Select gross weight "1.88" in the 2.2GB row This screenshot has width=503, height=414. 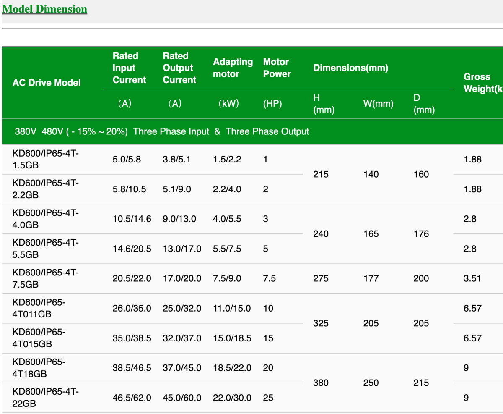[x=472, y=189]
